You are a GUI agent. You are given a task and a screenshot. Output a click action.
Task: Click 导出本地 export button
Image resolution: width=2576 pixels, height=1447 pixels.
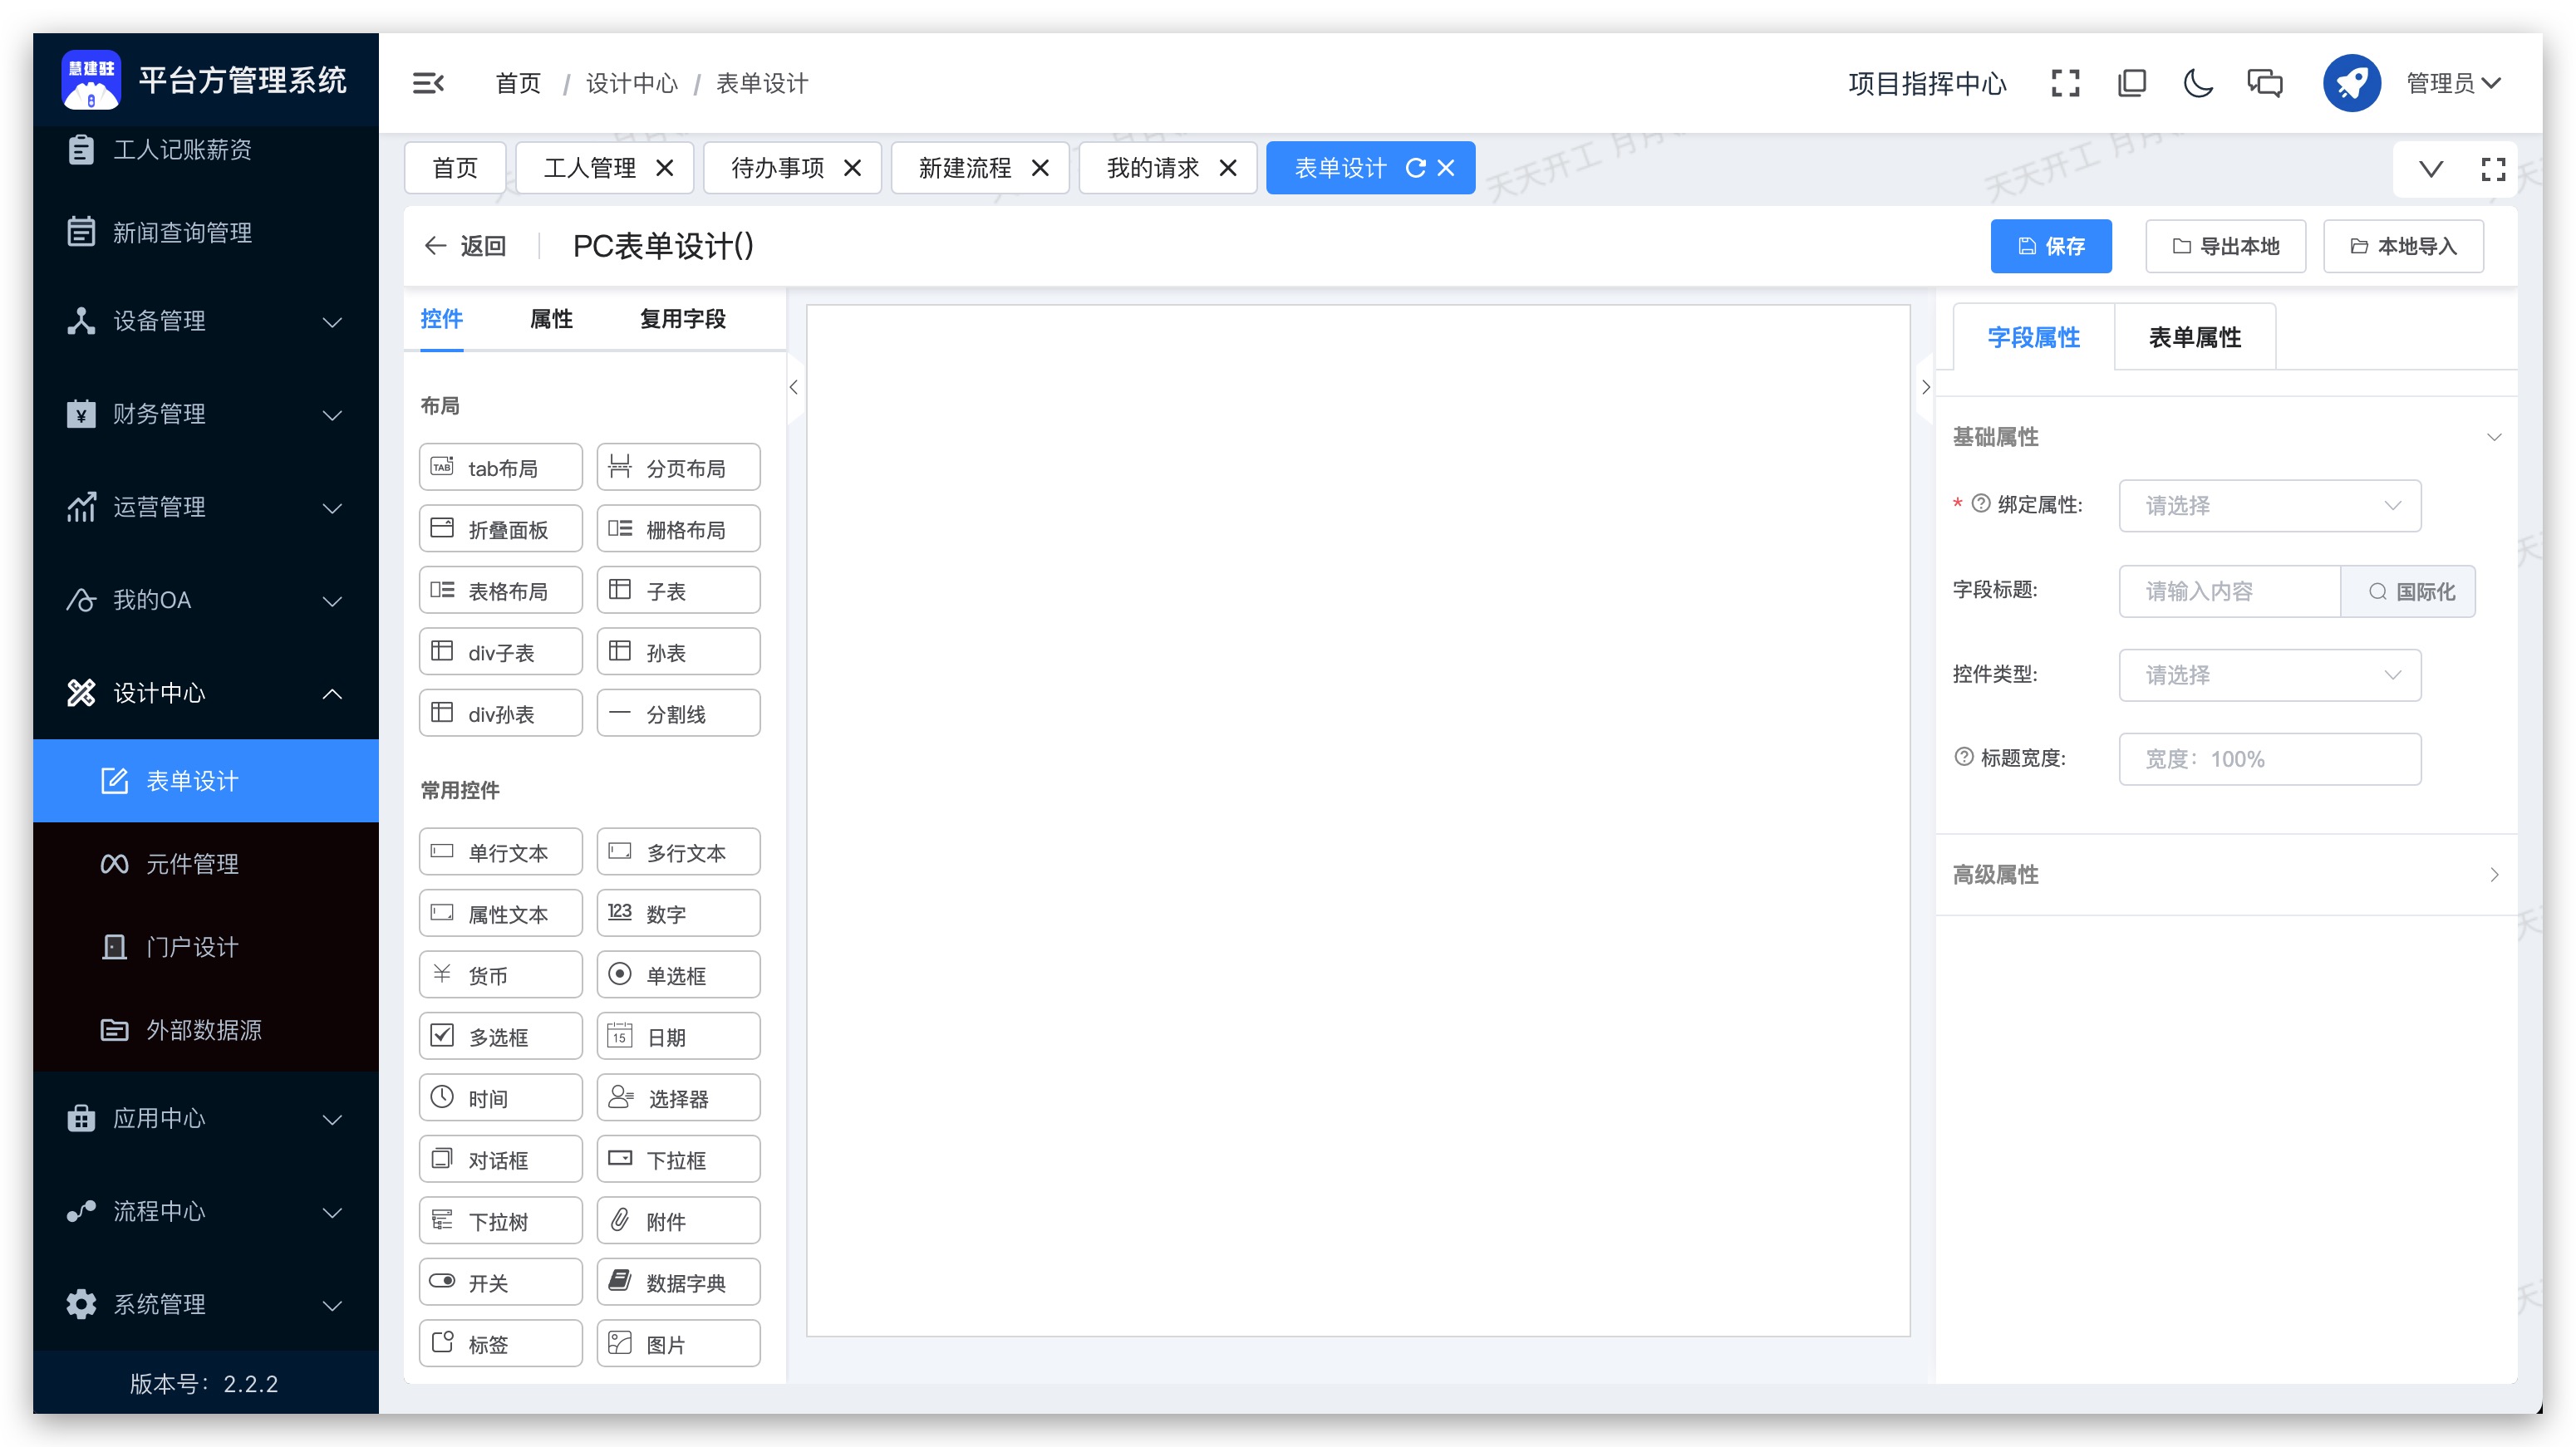[x=2225, y=246]
